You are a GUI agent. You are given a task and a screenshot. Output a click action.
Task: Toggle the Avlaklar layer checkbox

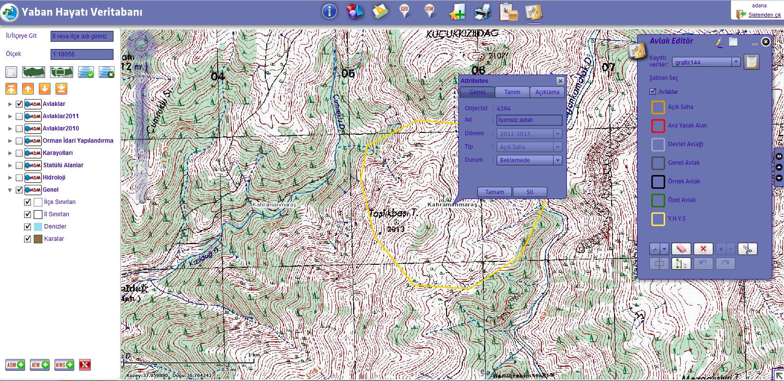click(x=19, y=104)
